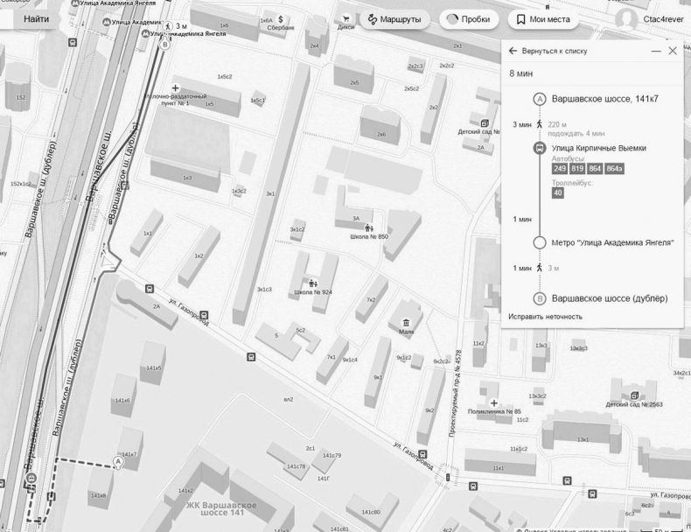
Task: Select trolleybus route 40
Action: click(558, 193)
